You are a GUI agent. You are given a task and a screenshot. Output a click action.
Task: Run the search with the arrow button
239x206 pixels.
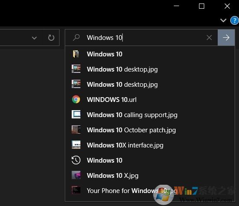[x=226, y=38]
